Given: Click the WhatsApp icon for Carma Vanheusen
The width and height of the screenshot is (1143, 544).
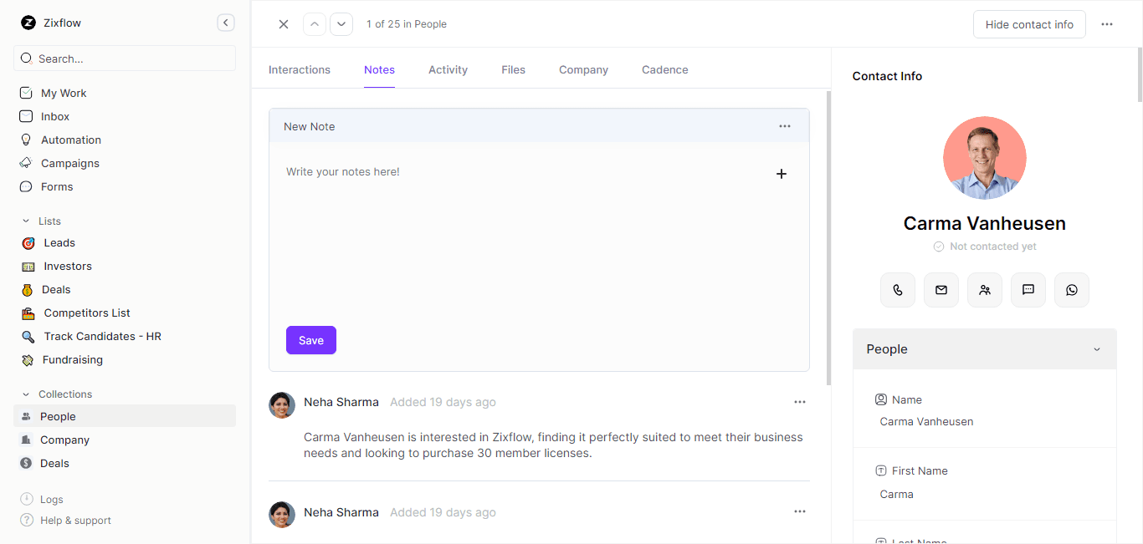Looking at the screenshot, I should click(x=1072, y=290).
